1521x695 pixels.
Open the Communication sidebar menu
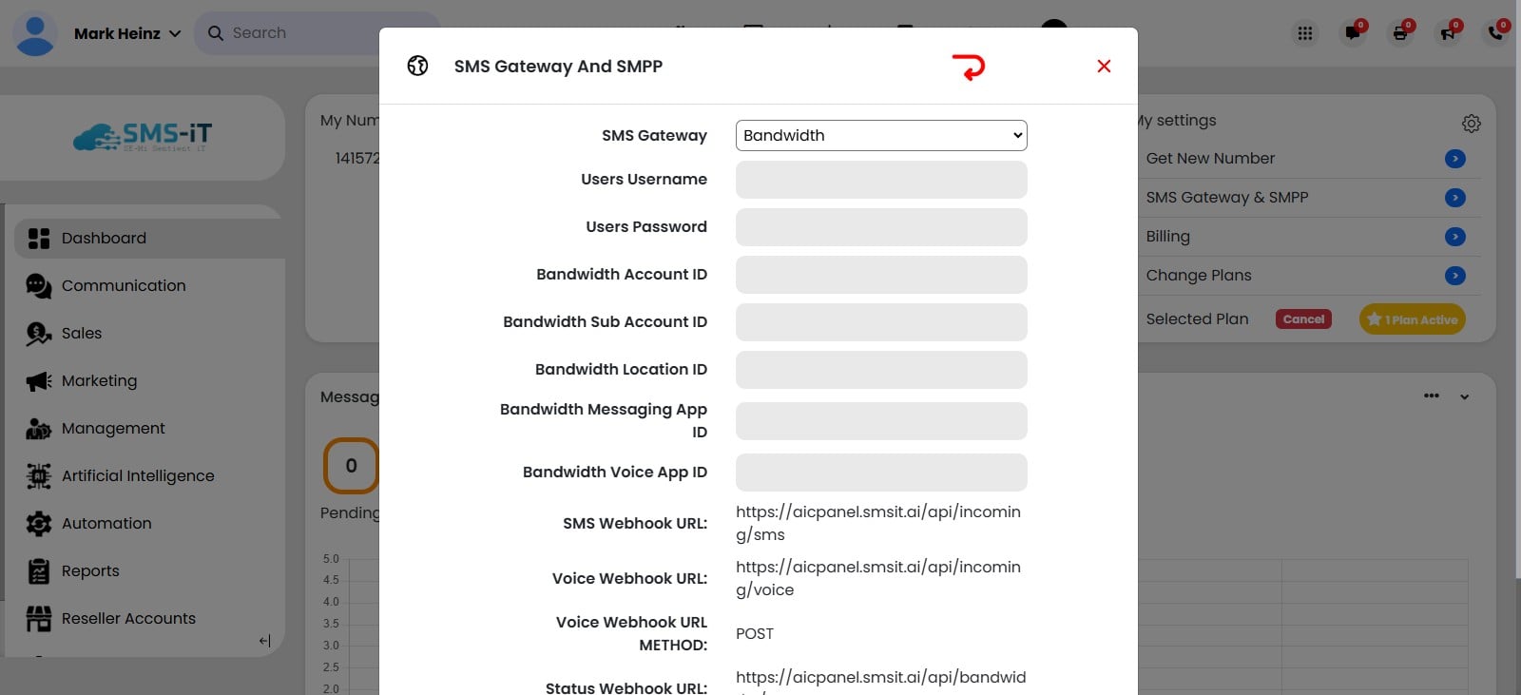[123, 286]
